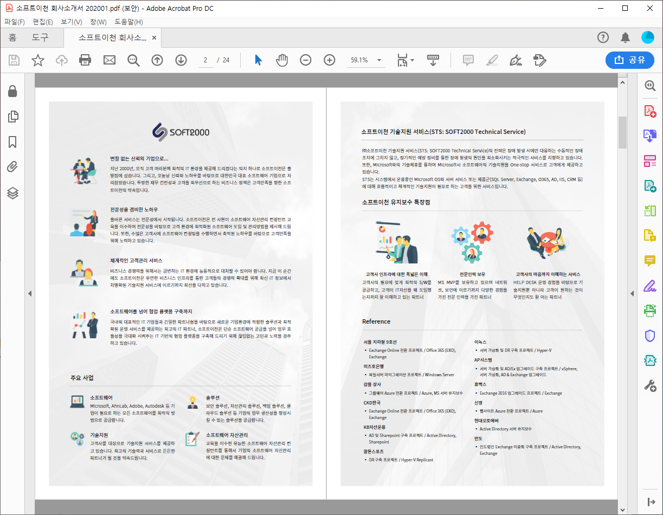Image resolution: width=663 pixels, height=515 pixels.
Task: Open the Export PDF tool in right pane
Action: click(649, 186)
